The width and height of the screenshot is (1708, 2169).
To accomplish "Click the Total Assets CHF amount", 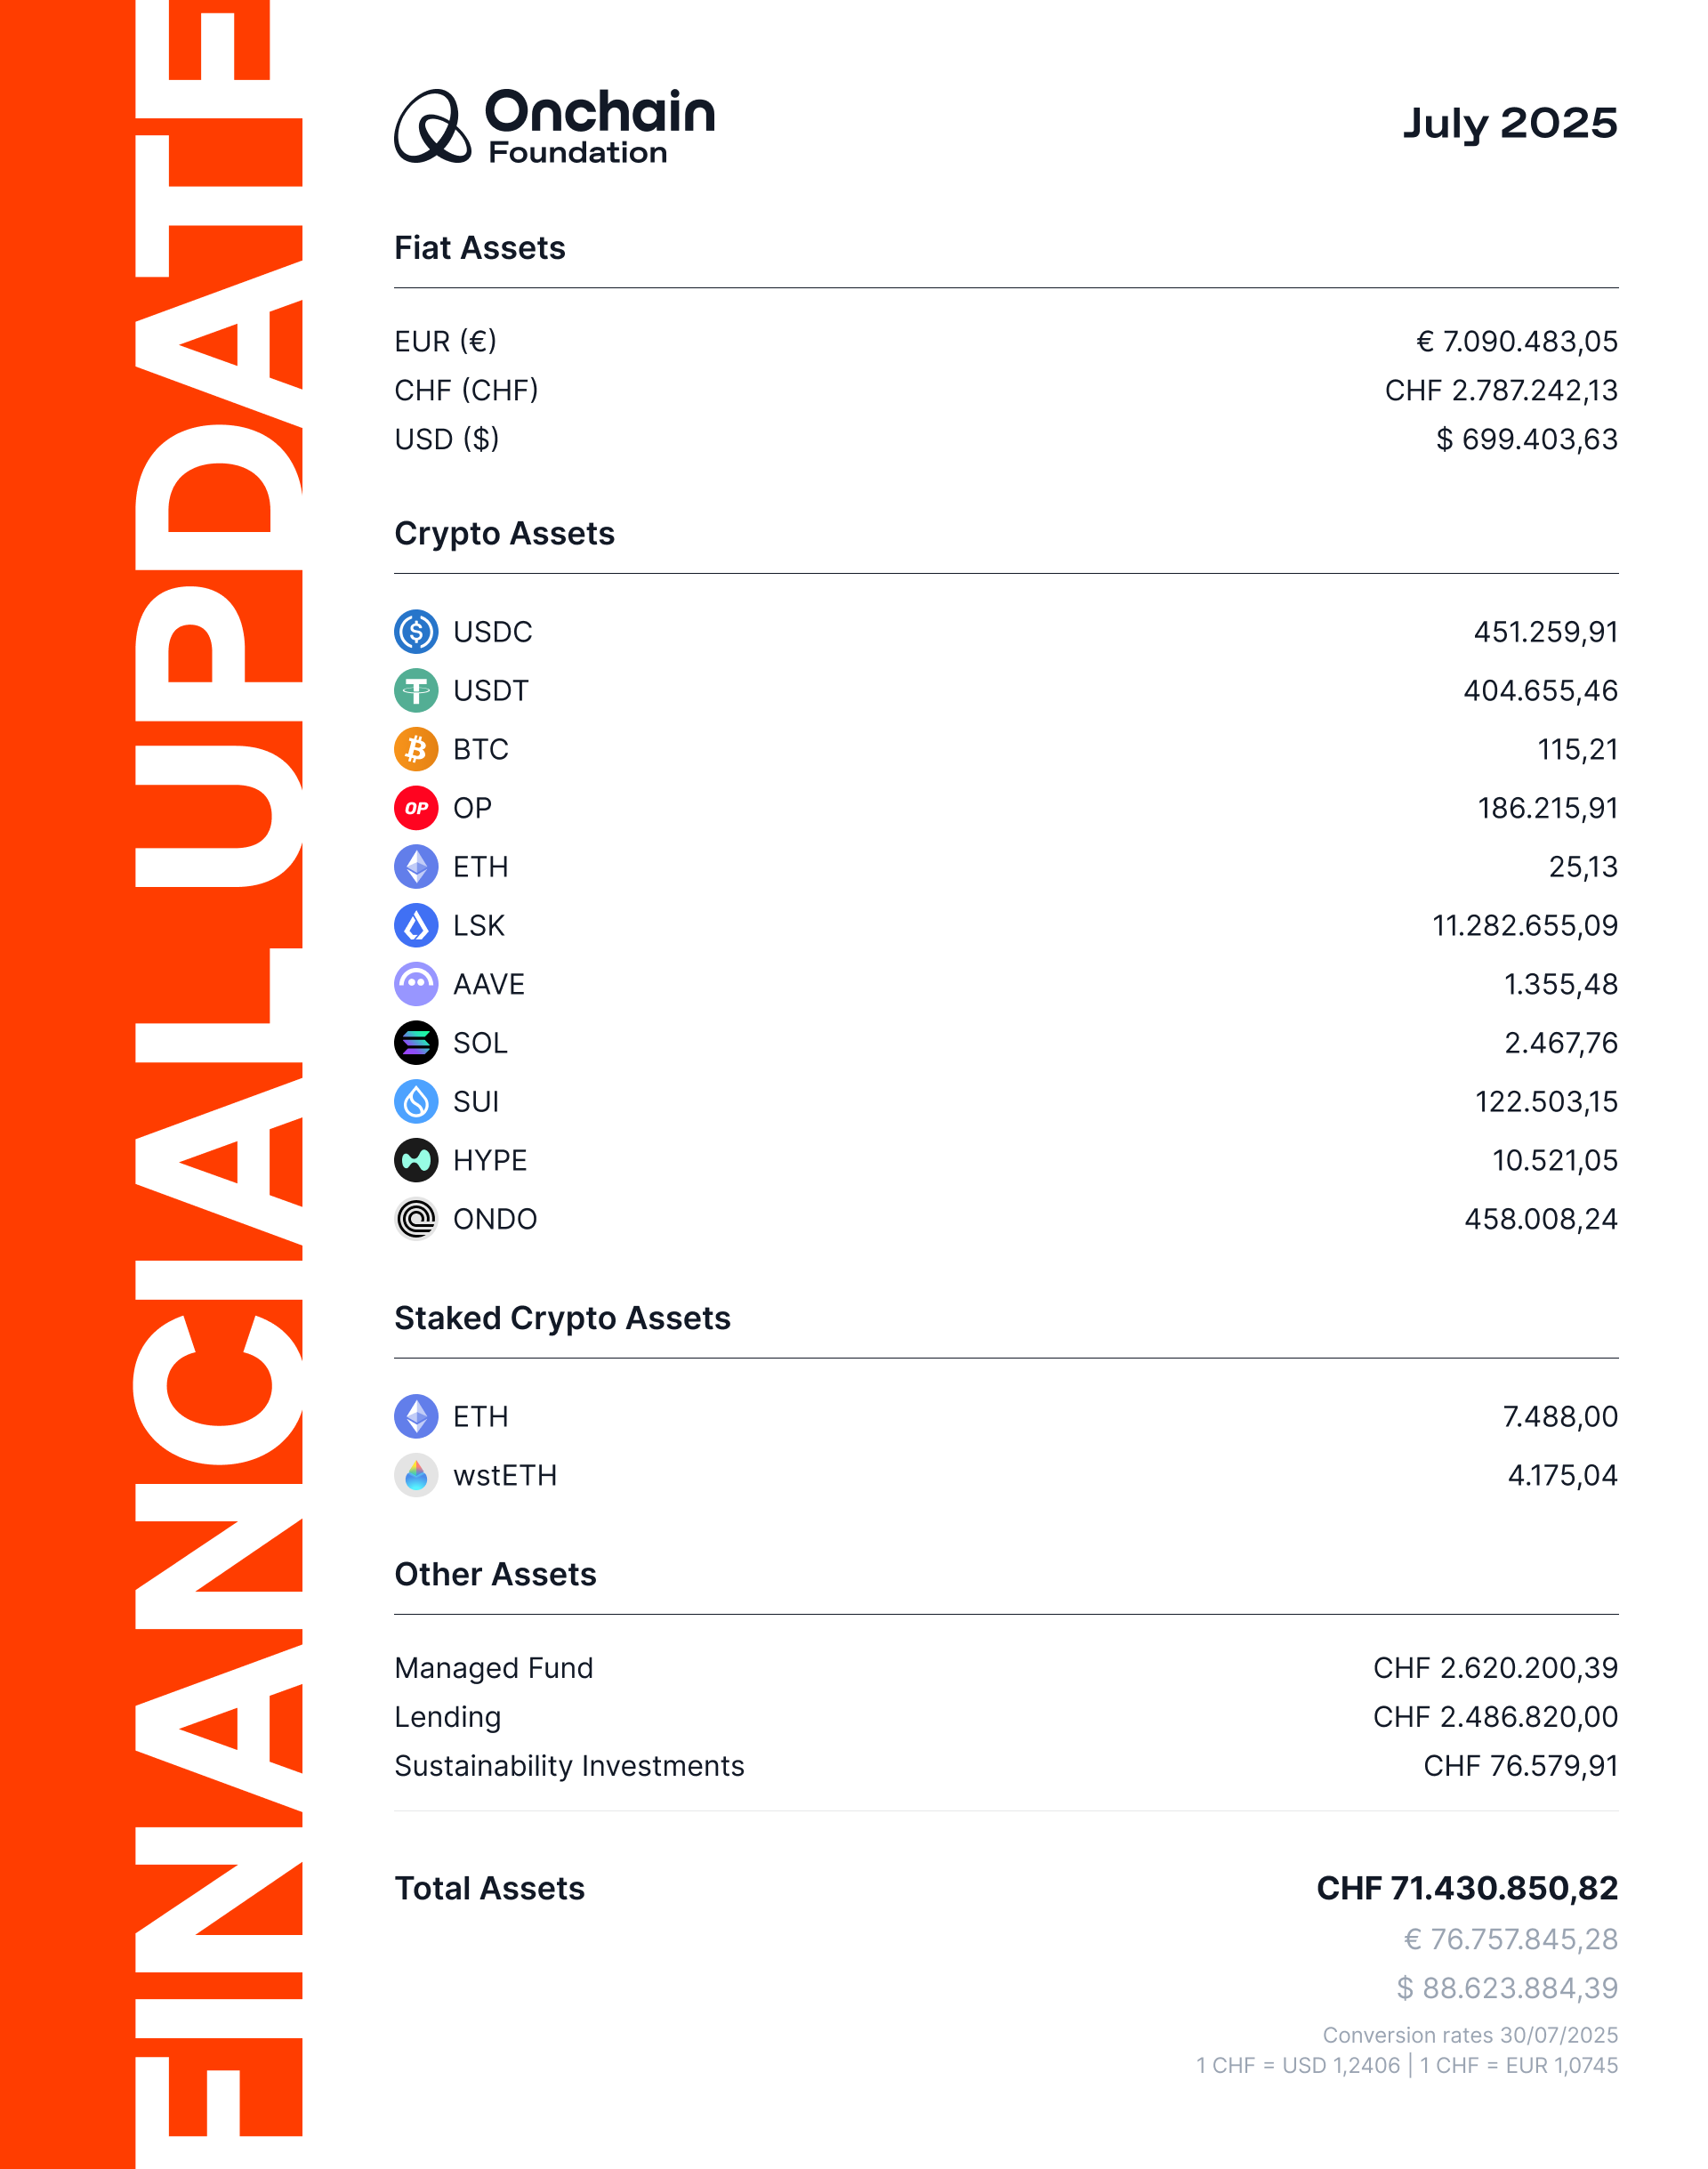I will pos(1467,1888).
